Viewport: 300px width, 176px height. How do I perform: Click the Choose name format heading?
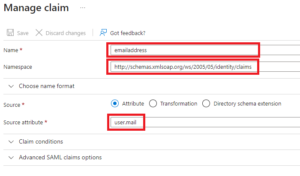pyautogui.click(x=47, y=86)
